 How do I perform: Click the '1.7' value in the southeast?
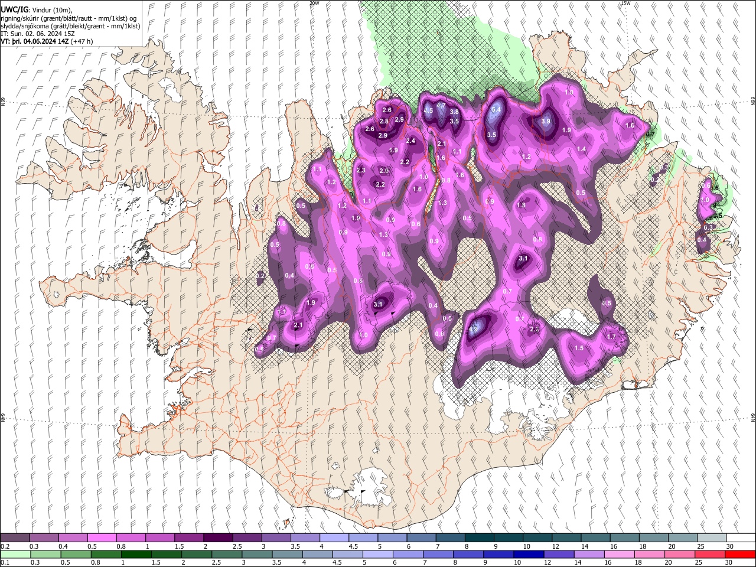tap(611, 337)
